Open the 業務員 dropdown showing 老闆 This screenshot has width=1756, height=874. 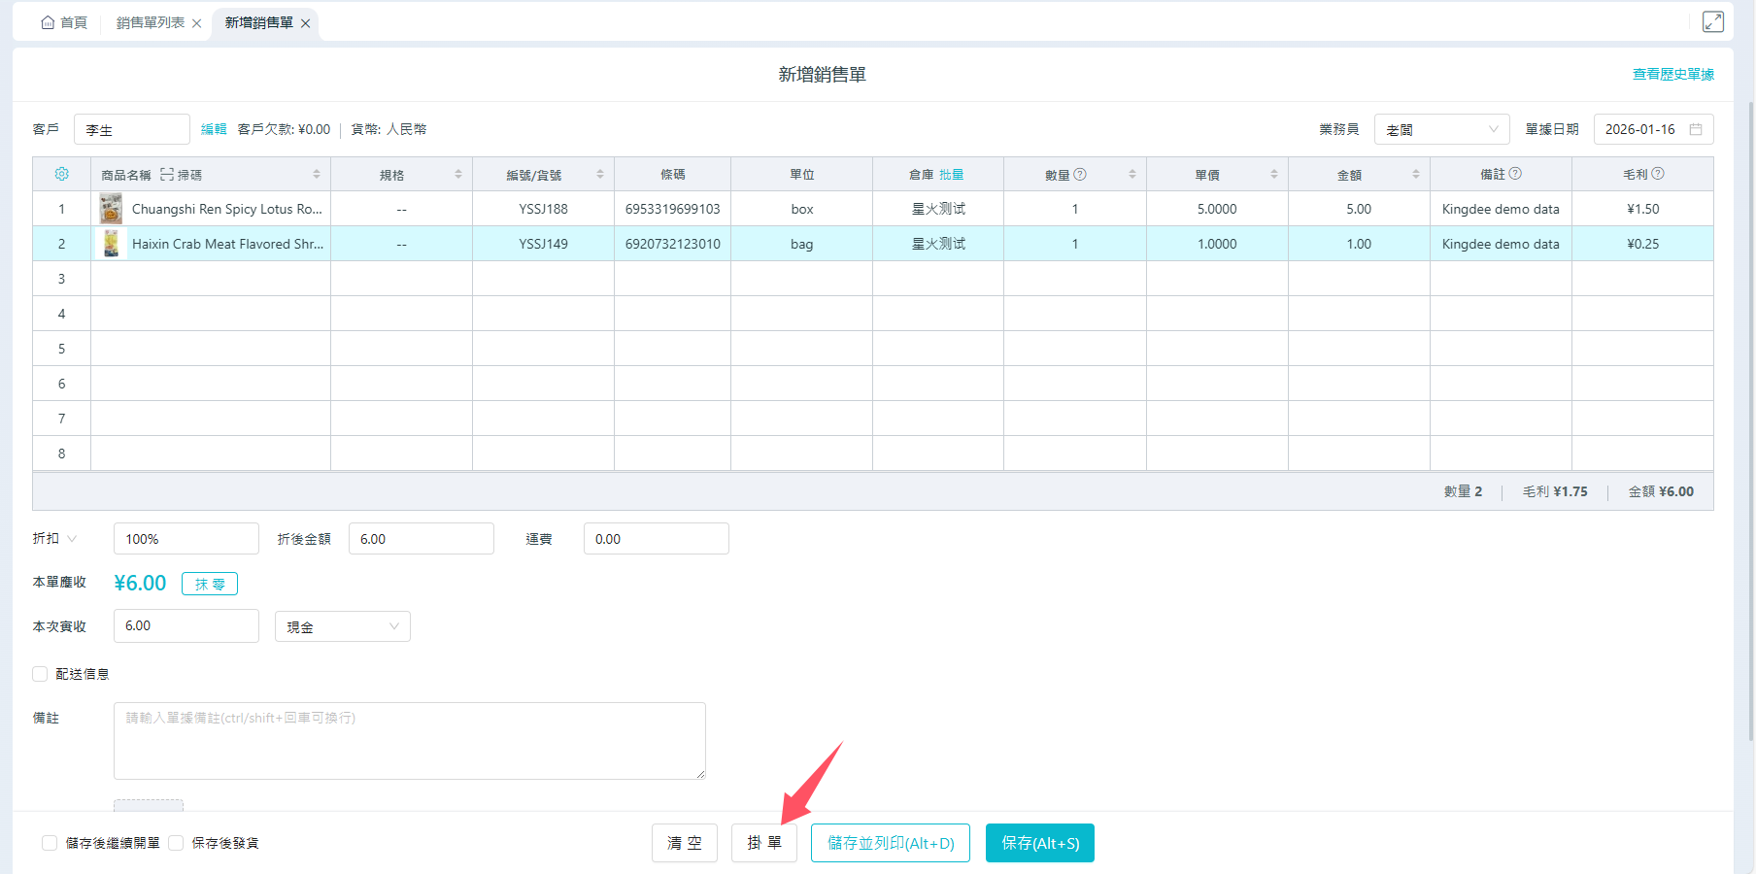pyautogui.click(x=1441, y=129)
